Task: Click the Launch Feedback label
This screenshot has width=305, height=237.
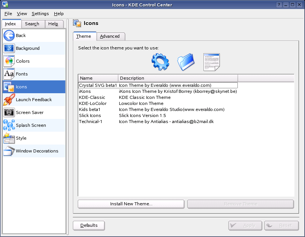Action: [34, 100]
